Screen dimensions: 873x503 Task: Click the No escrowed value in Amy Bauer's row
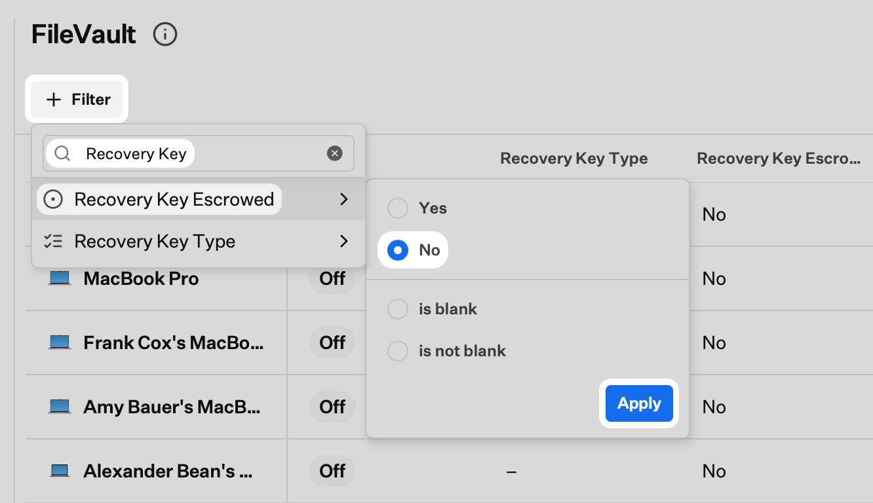coord(714,407)
